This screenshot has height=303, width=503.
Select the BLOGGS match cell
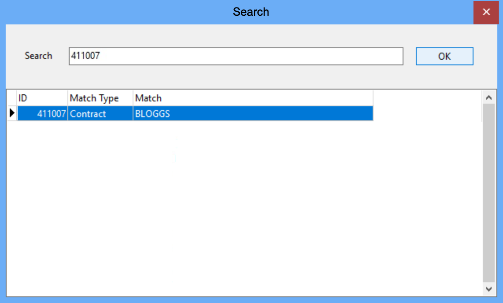tap(253, 114)
